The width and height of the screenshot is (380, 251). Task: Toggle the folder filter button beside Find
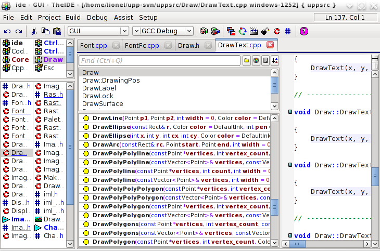[x=247, y=61]
